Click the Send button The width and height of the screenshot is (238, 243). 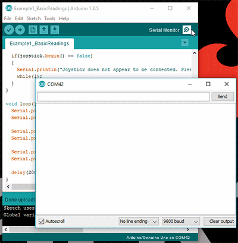point(223,96)
